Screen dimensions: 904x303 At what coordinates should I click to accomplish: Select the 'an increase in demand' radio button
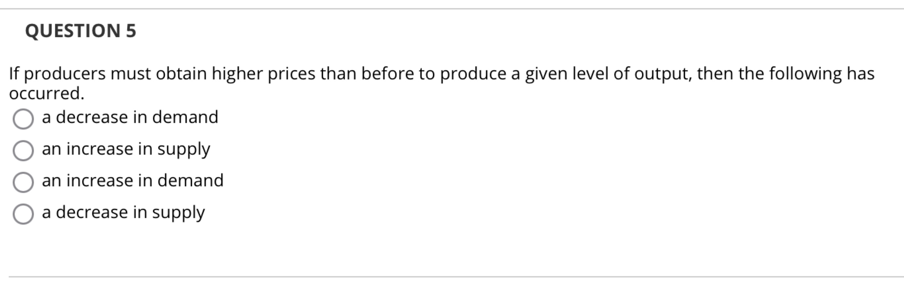click(23, 182)
